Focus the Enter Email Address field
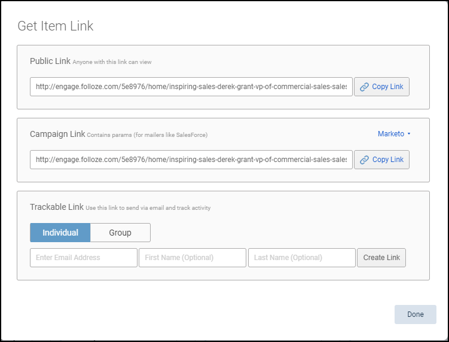This screenshot has width=449, height=342. tap(84, 258)
